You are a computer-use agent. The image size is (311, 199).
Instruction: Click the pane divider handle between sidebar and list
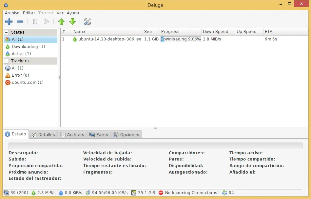point(59,78)
